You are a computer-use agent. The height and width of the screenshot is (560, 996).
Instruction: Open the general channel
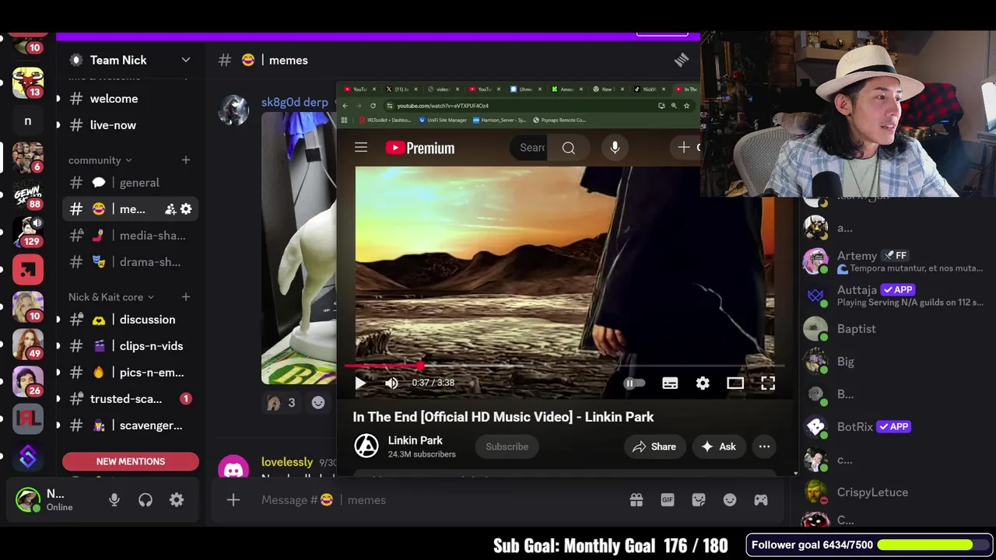click(x=130, y=183)
